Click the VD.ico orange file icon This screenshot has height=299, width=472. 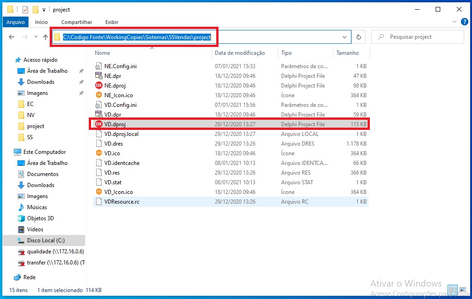pyautogui.click(x=98, y=153)
